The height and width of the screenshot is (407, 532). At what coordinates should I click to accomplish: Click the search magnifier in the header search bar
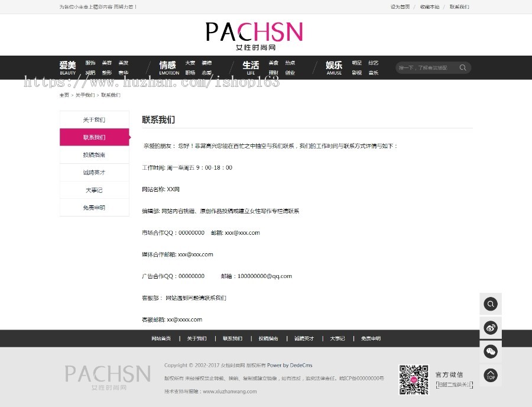point(463,67)
